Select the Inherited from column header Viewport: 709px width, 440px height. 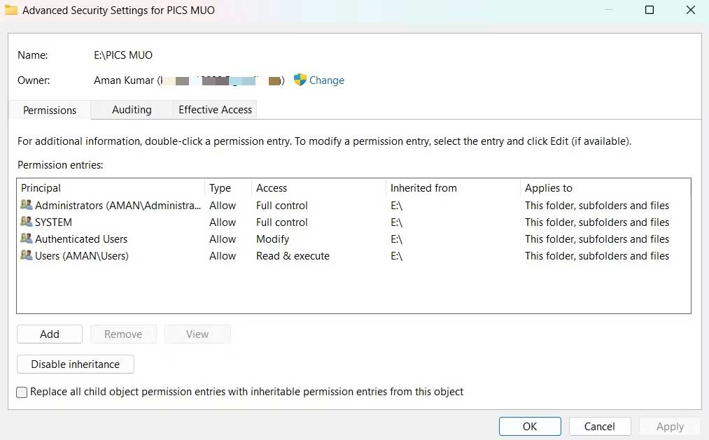click(x=423, y=188)
